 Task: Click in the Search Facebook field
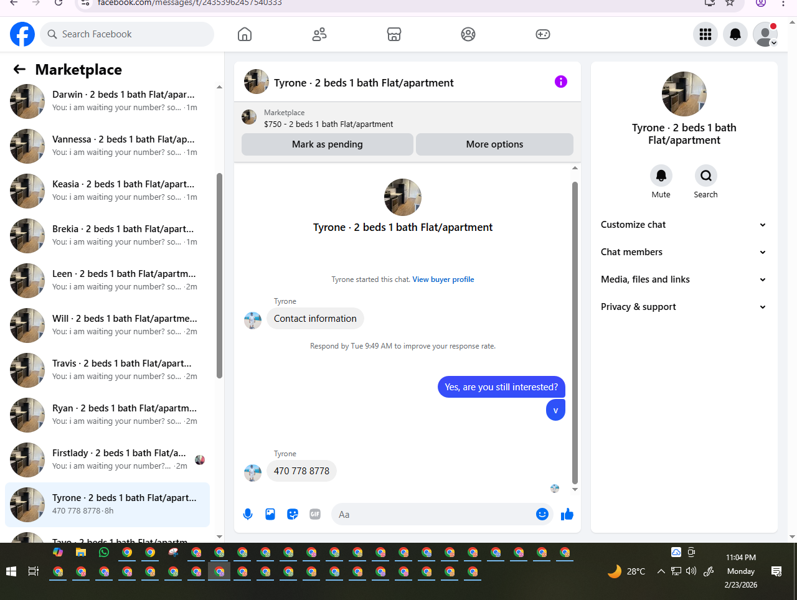click(127, 34)
